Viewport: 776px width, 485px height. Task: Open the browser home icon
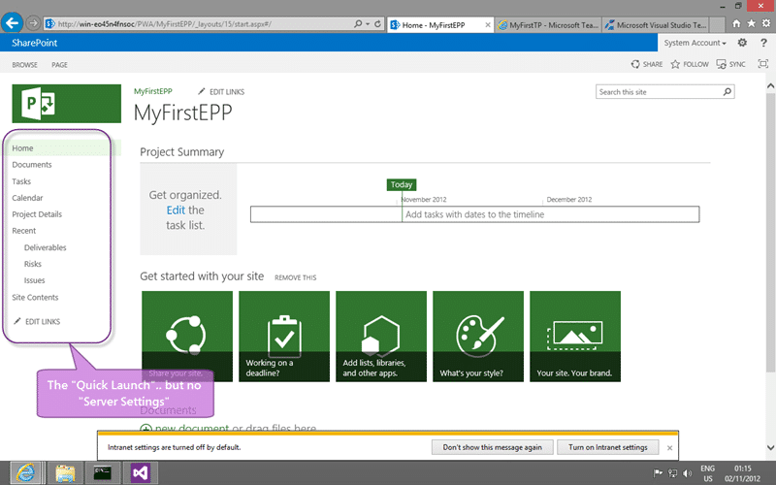[x=736, y=23]
